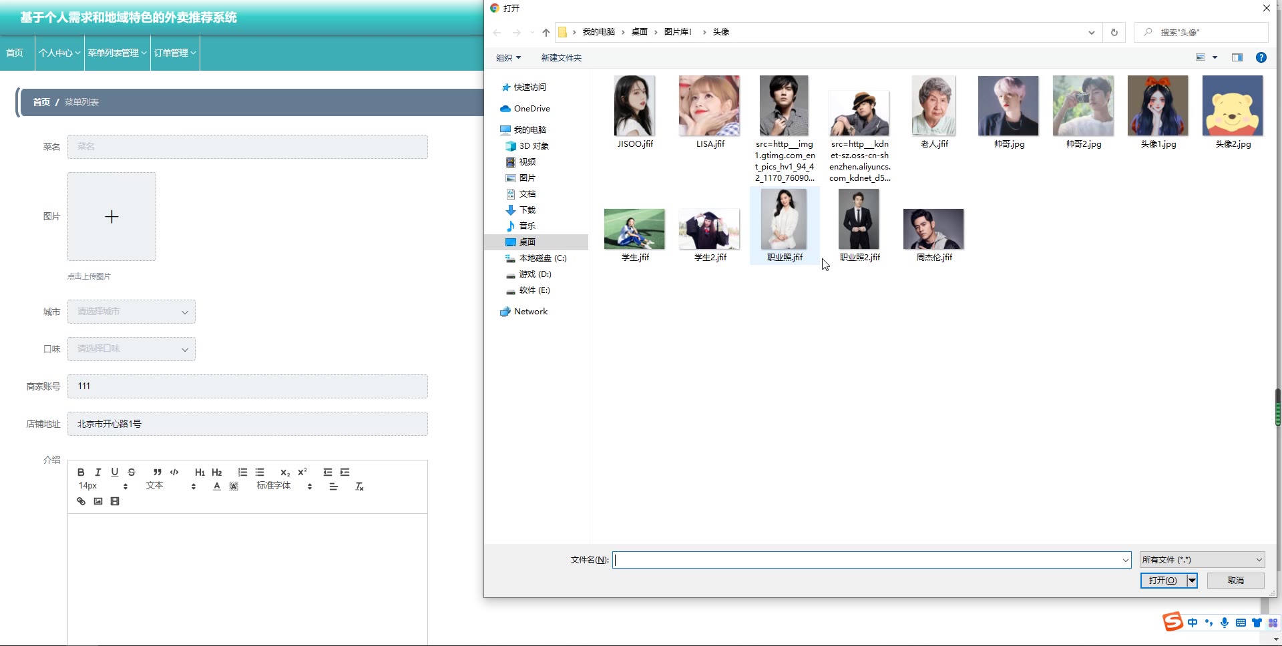Click the 菜名 dish name input field
Viewport: 1282px width, 646px height.
coord(248,147)
